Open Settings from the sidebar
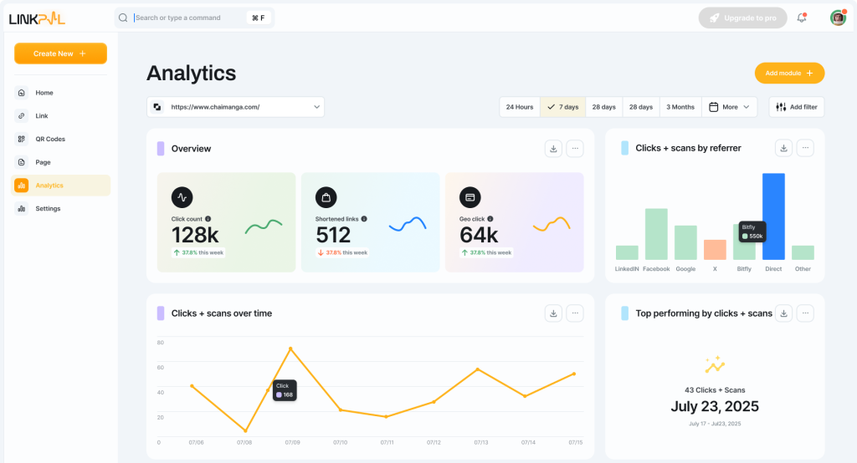The image size is (857, 463). 48,209
